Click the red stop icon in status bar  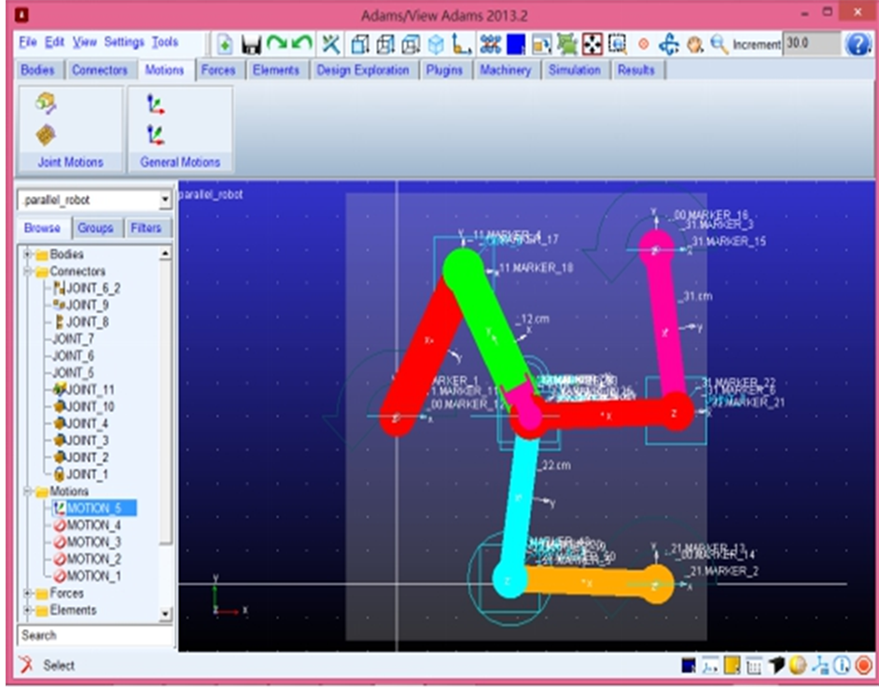pos(863,666)
